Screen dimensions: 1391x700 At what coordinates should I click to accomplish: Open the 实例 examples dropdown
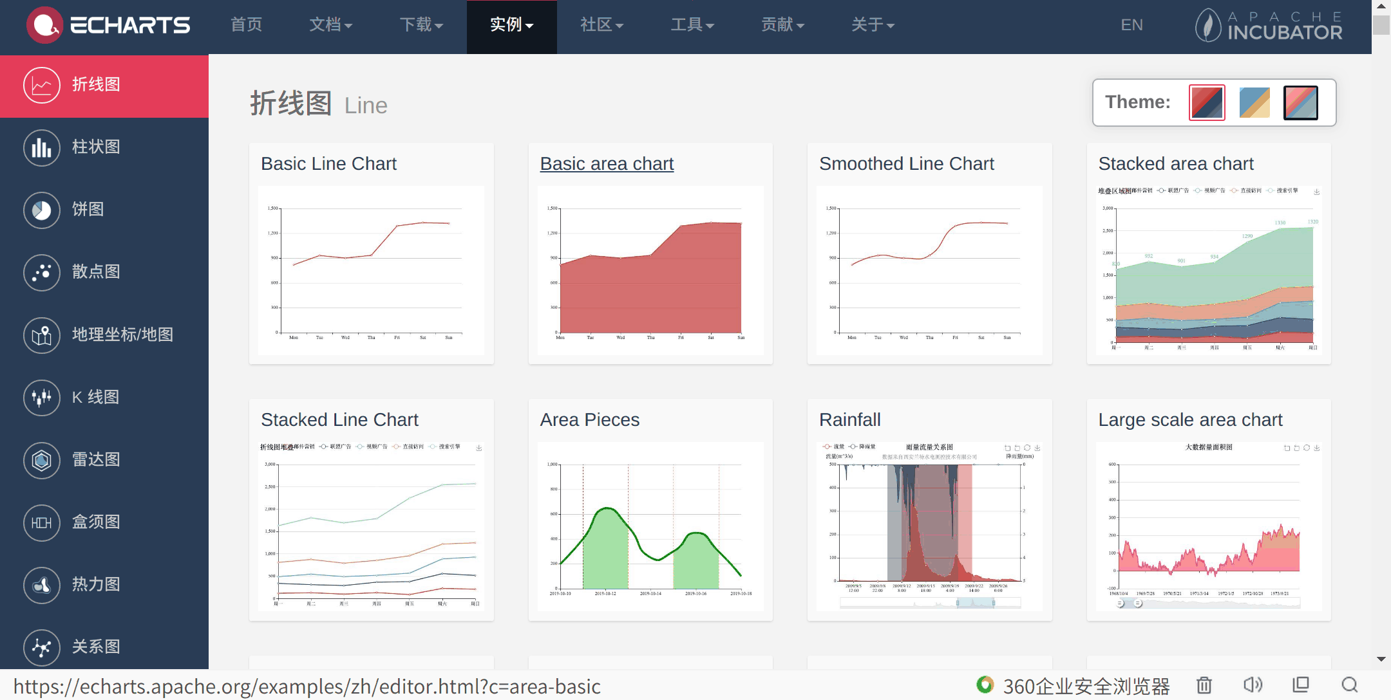click(x=511, y=26)
